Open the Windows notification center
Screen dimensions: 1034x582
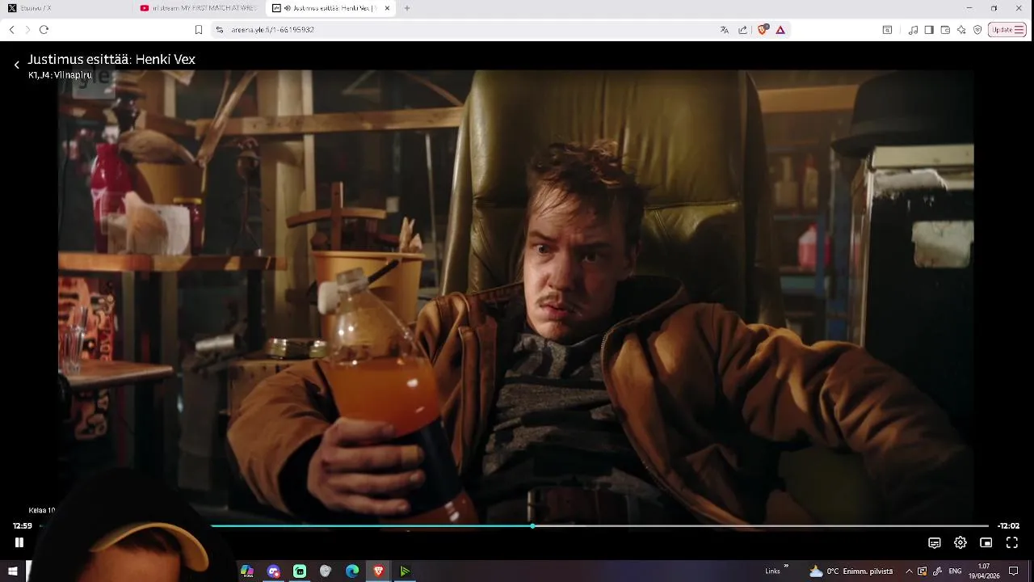(1014, 571)
